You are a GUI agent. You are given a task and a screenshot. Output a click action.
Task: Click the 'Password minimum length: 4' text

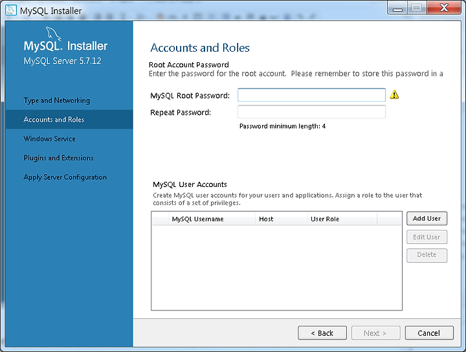click(282, 126)
